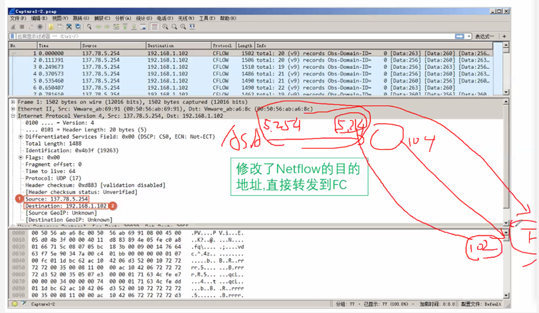
Task: Open a capture file using the folder icon
Action: [x=51, y=27]
